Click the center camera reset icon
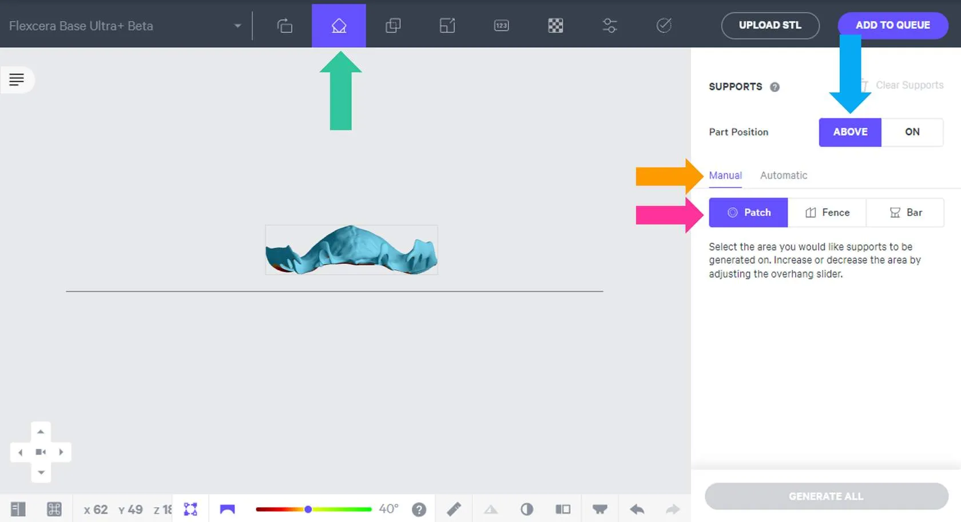This screenshot has height=522, width=961. pos(41,452)
